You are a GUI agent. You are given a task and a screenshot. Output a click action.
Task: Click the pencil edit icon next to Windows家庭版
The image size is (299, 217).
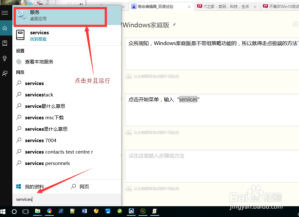coord(174,25)
